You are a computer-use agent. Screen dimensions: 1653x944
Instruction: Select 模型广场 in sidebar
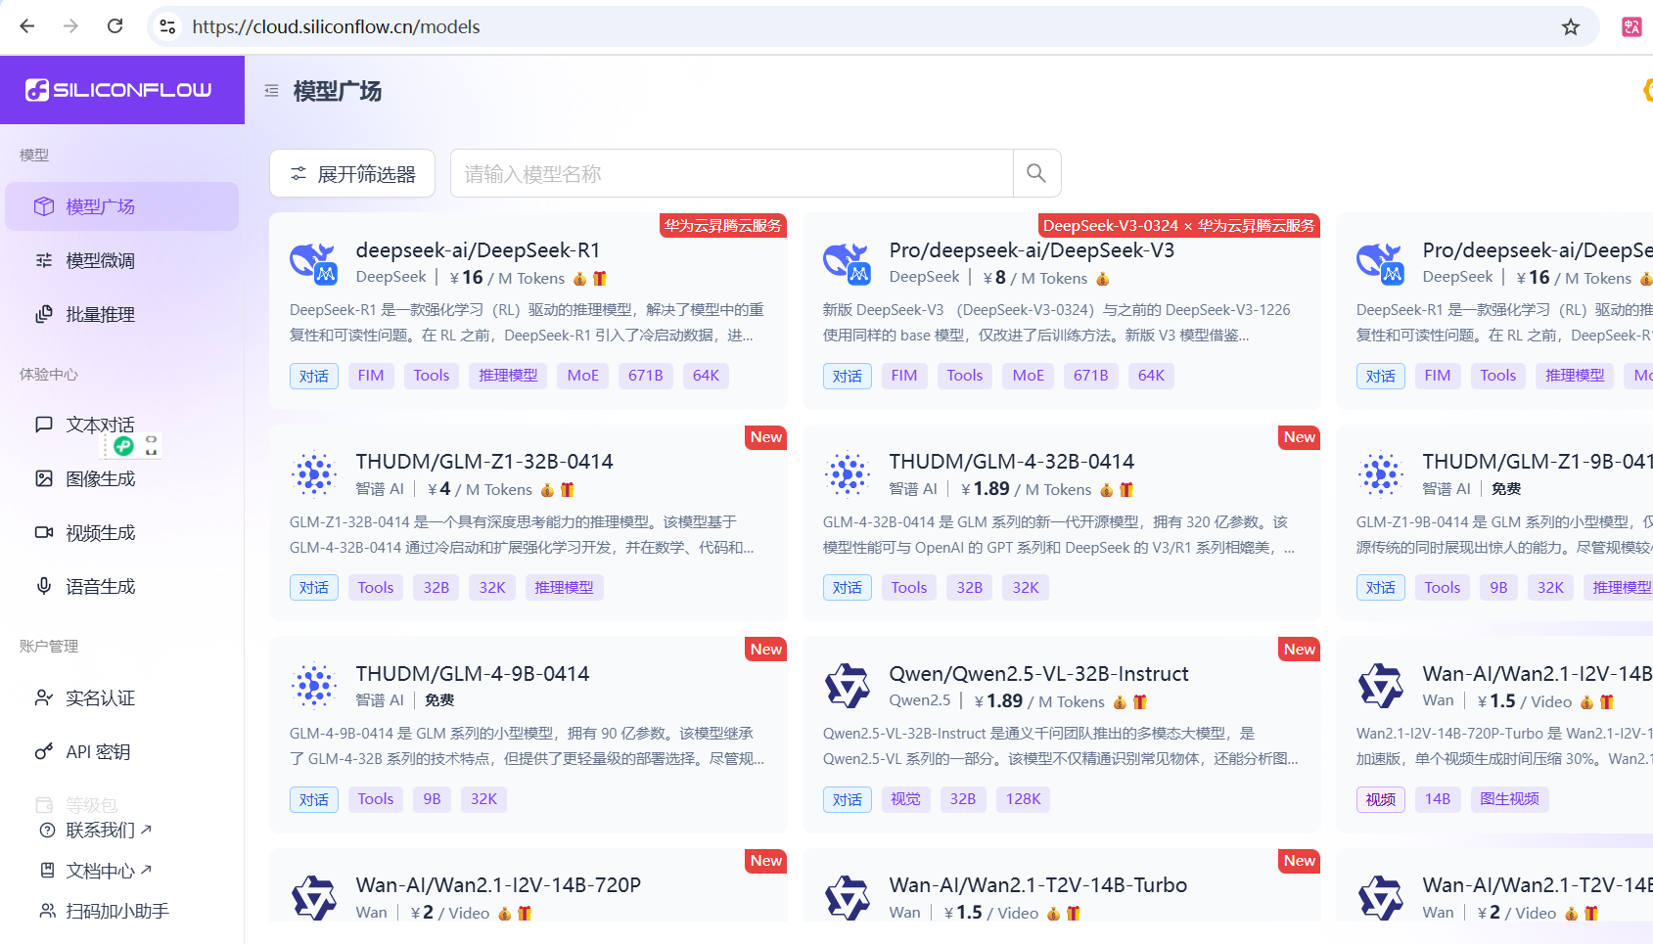(122, 206)
